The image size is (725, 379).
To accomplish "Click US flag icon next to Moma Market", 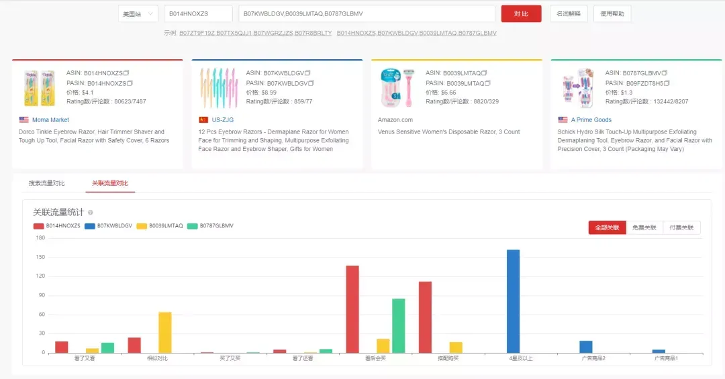I will click(23, 119).
